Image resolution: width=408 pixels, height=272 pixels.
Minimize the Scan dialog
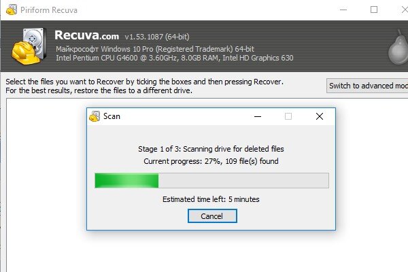258,116
